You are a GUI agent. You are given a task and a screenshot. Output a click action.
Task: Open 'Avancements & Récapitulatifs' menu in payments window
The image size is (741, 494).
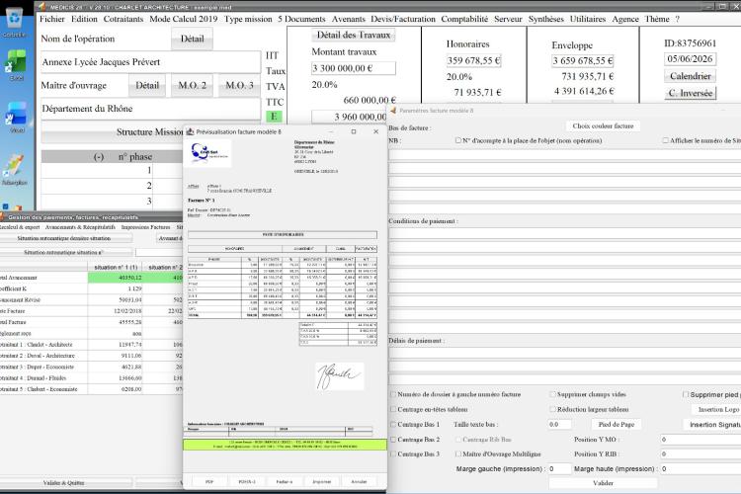(x=80, y=227)
